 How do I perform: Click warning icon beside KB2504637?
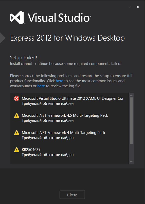tap(17, 150)
